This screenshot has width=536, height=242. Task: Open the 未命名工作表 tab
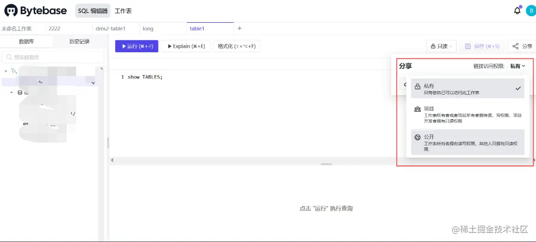click(x=22, y=29)
